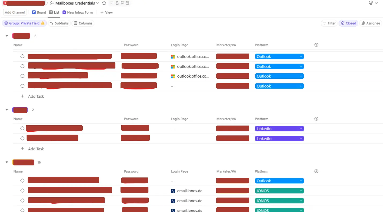Open the Columns settings
Viewport: 383px width, 212px height.
(83, 23)
